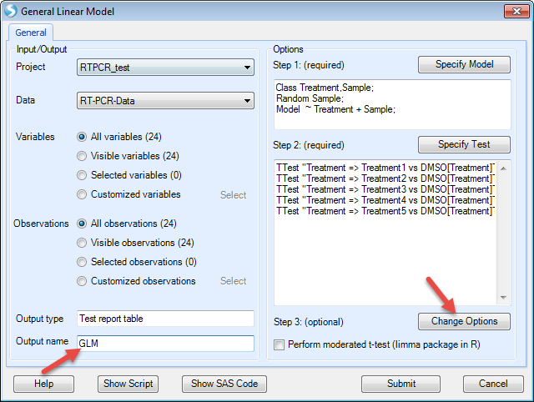Click the Treatment5 vs DMSO test line
Screen dimensions: 534x402
click(x=385, y=211)
